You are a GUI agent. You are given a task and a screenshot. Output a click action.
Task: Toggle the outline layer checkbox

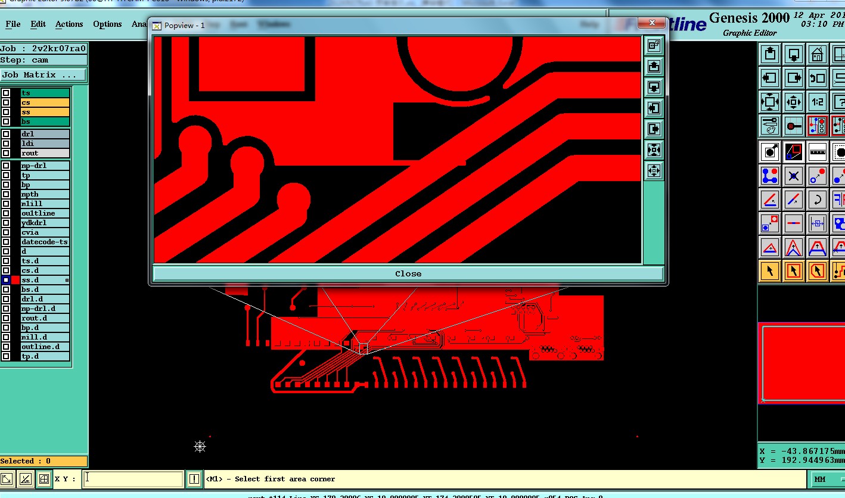[6, 213]
